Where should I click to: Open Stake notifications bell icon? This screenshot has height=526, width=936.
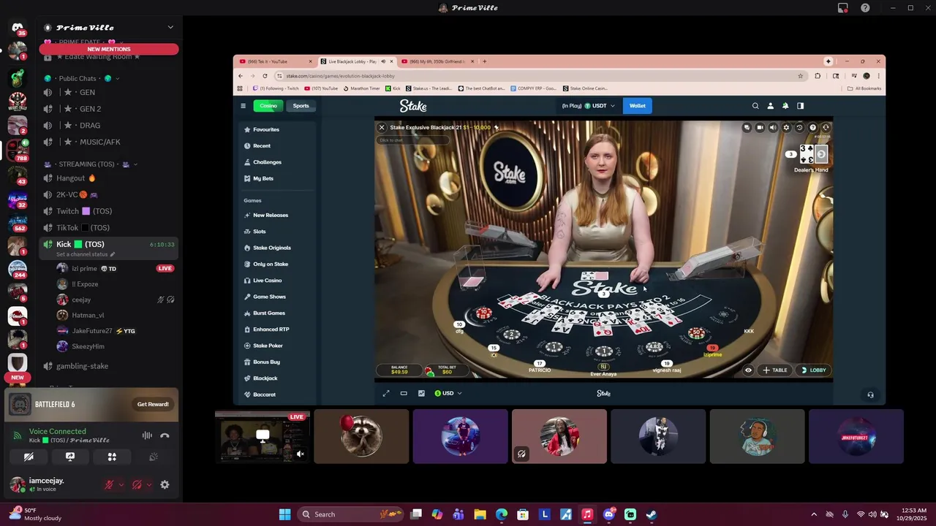[785, 106]
